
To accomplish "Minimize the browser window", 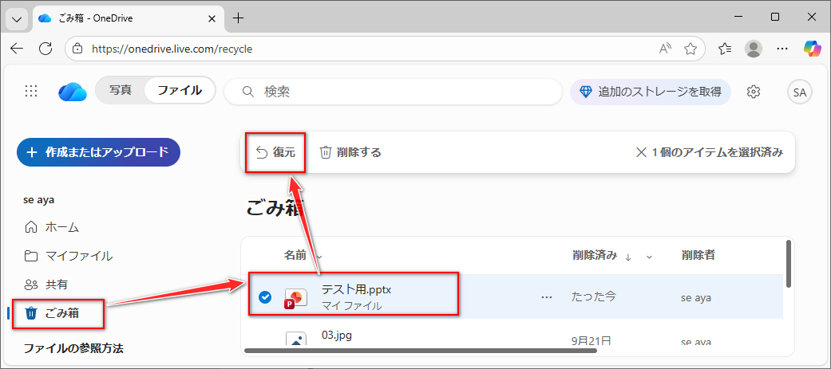I will point(738,18).
